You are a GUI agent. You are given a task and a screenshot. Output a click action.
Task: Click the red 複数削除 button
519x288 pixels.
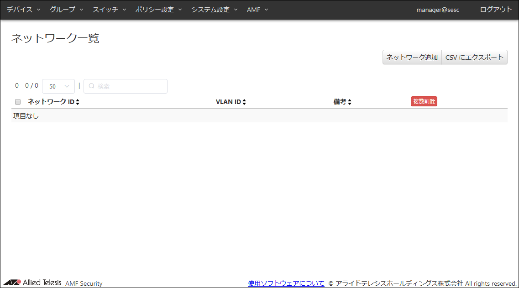(x=424, y=101)
